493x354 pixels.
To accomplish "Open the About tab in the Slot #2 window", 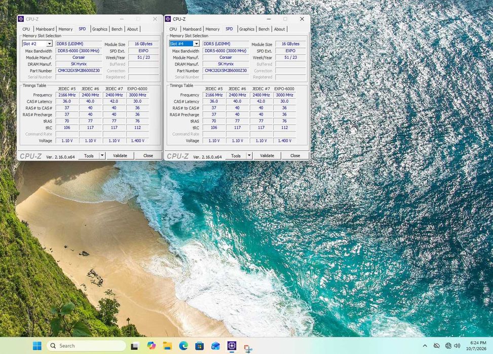I will pyautogui.click(x=132, y=29).
